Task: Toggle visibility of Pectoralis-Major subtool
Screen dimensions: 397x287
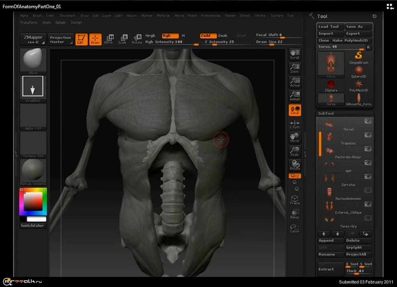Action: (368, 149)
